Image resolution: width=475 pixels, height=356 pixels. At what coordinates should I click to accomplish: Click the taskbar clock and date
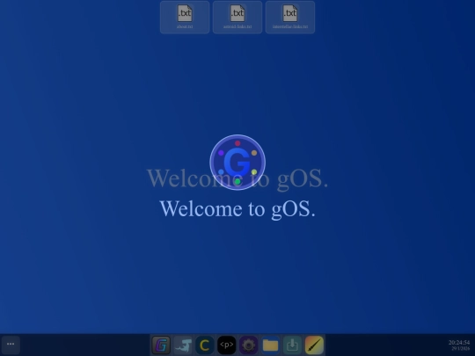pos(459,345)
